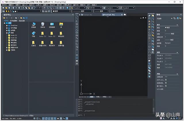This screenshot has width=184, height=121.
Task: Expand the OneDrive tree node
Action: click(x=7, y=25)
